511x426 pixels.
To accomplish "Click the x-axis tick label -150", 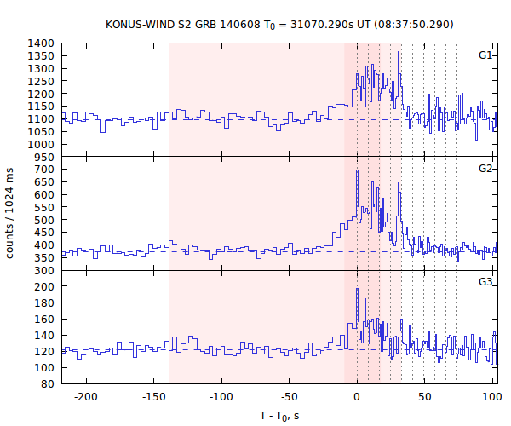I will tap(154, 397).
